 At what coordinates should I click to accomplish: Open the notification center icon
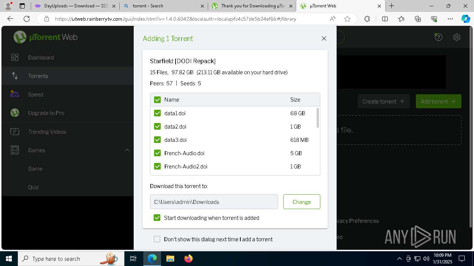coord(462,259)
